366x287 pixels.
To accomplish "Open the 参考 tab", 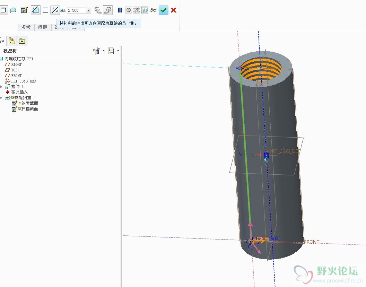I will point(26,27).
